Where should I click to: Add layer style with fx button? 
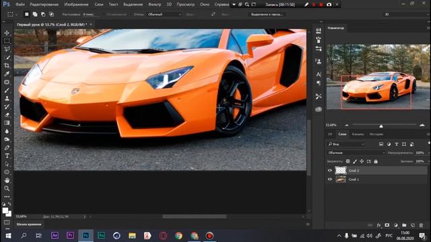(x=378, y=225)
